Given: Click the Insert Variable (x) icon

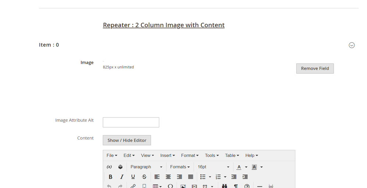Looking at the screenshot, I should [x=109, y=167].
